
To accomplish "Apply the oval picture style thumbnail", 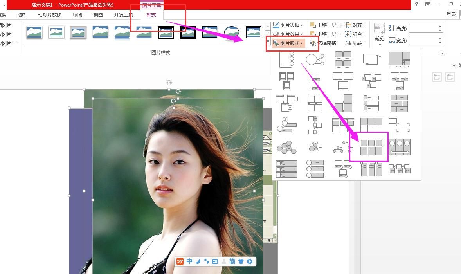I will pos(232,32).
